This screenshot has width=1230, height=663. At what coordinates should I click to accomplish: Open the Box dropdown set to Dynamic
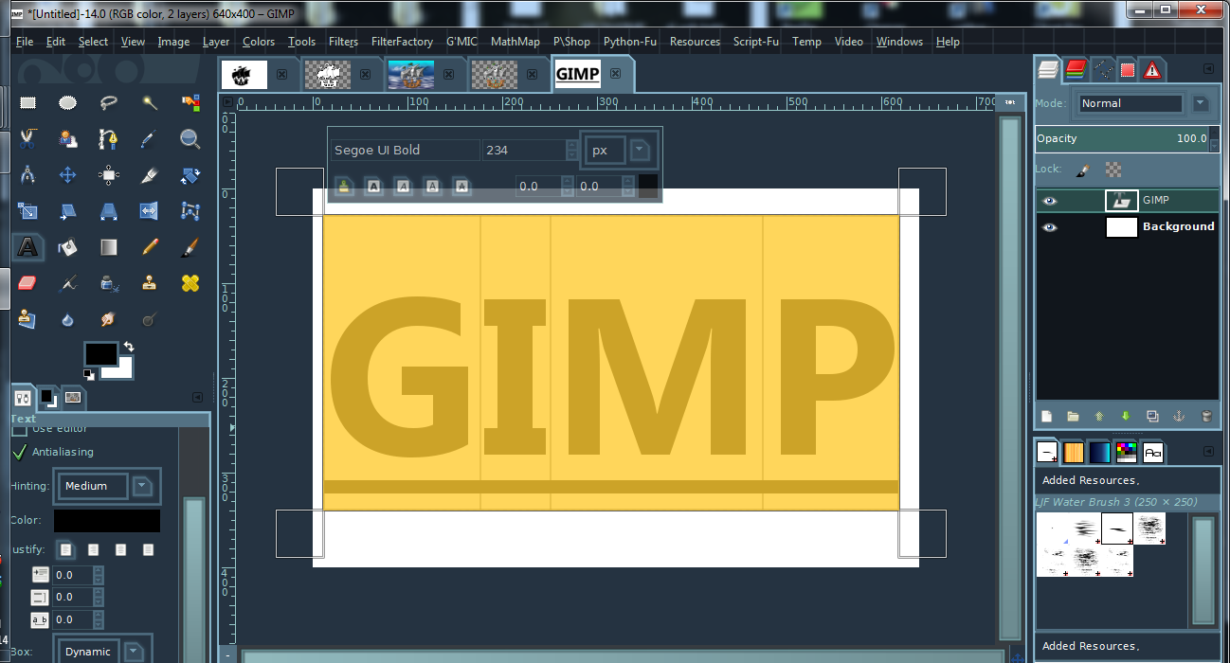point(101,652)
